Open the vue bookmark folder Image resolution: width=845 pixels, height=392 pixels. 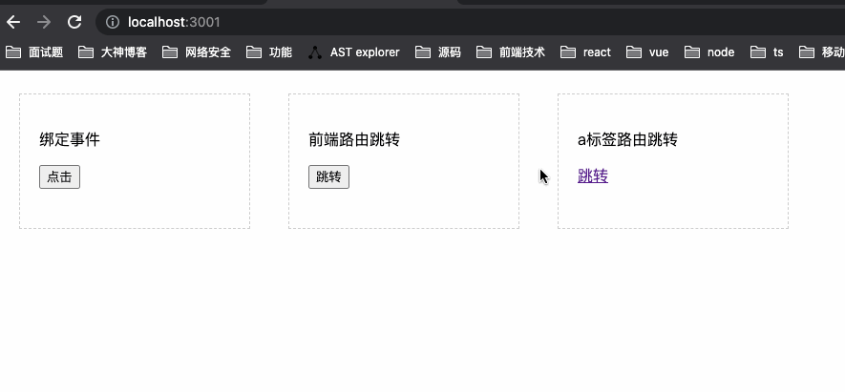tap(647, 52)
